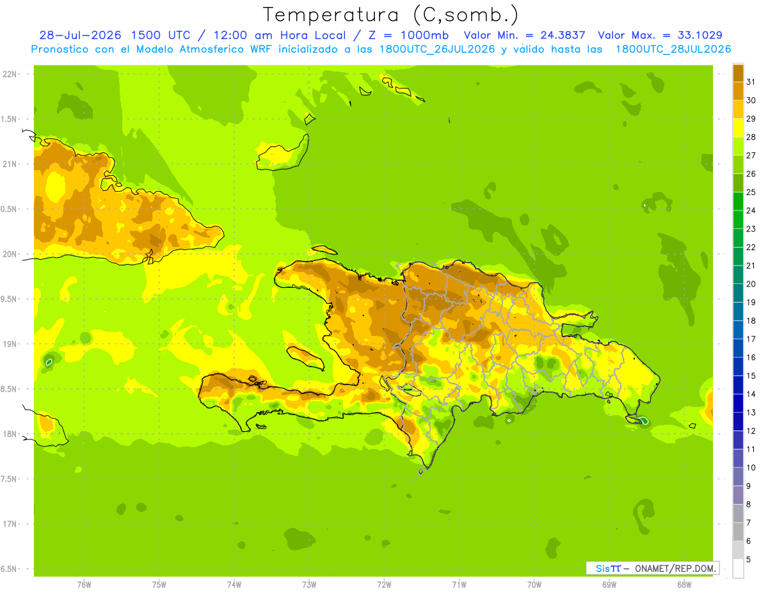
Task: Click the blue legend swatch between 15 and 16
Action: (x=738, y=367)
